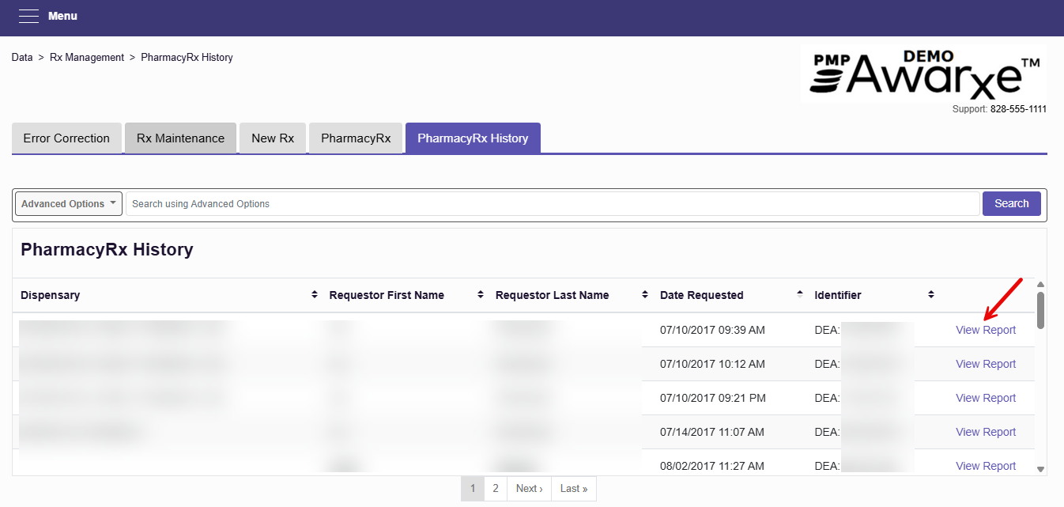Image resolution: width=1064 pixels, height=507 pixels.
Task: Click the Last » pagination button
Action: click(x=574, y=489)
